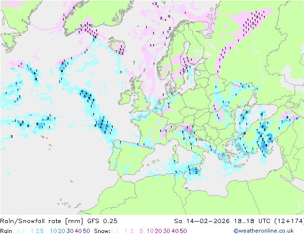304x235 pixels.
Task: Click the 'Rain/Snowfall rate [mm]' title text
Action: [42, 221]
